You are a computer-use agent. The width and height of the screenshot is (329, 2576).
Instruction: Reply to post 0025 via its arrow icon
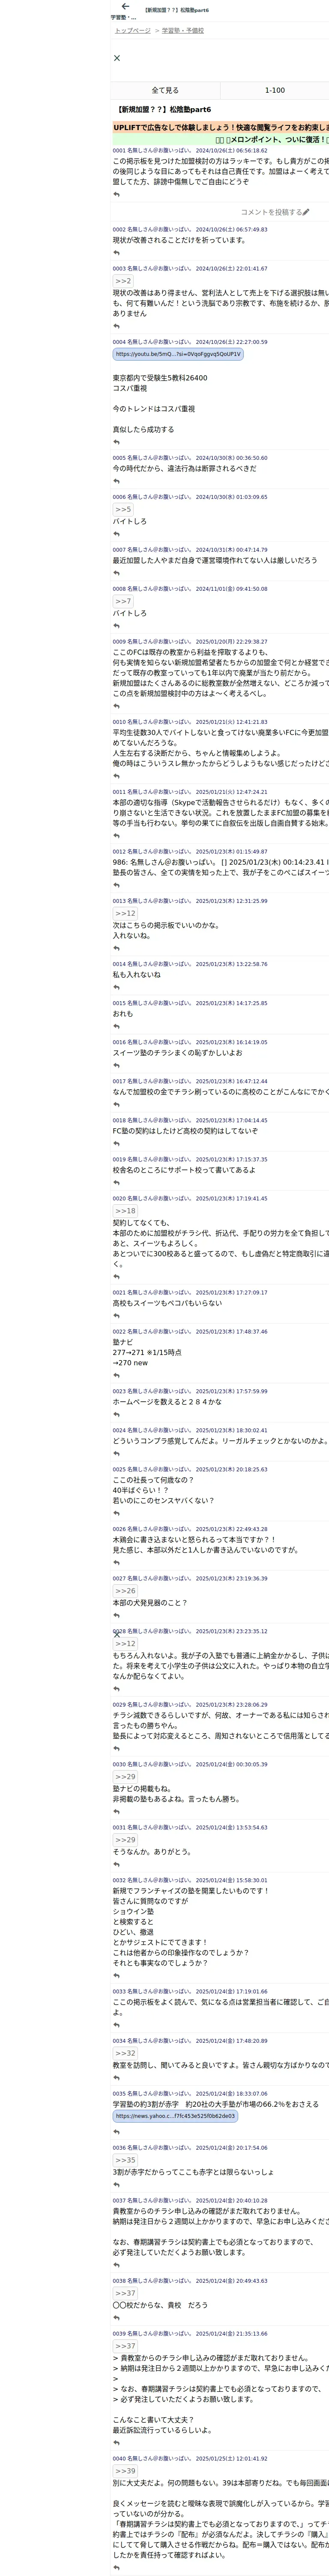pos(117,1512)
